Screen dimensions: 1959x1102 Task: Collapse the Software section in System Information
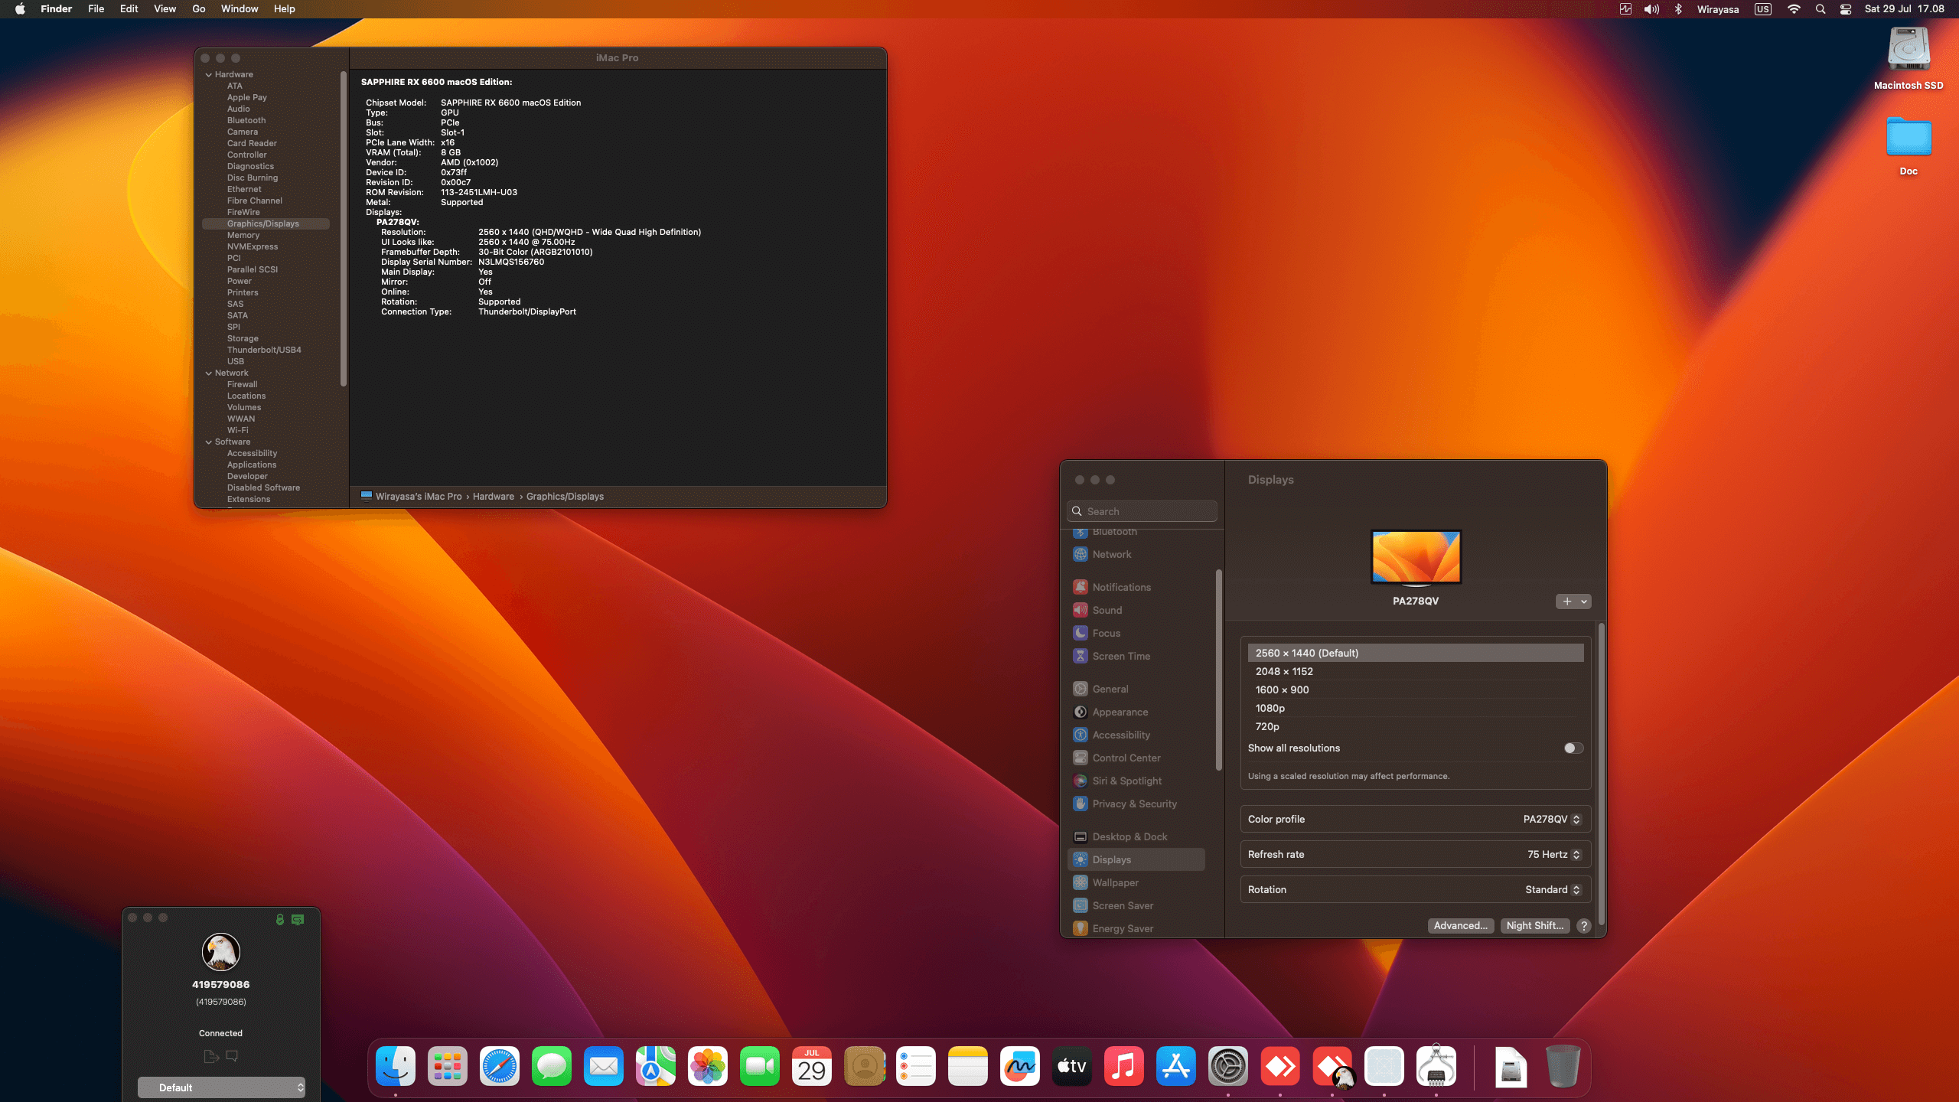209,442
